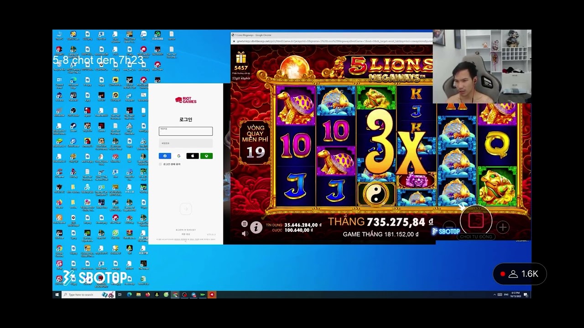Show the live viewer count 1.6K badge
This screenshot has height=328, width=584.
(x=520, y=274)
